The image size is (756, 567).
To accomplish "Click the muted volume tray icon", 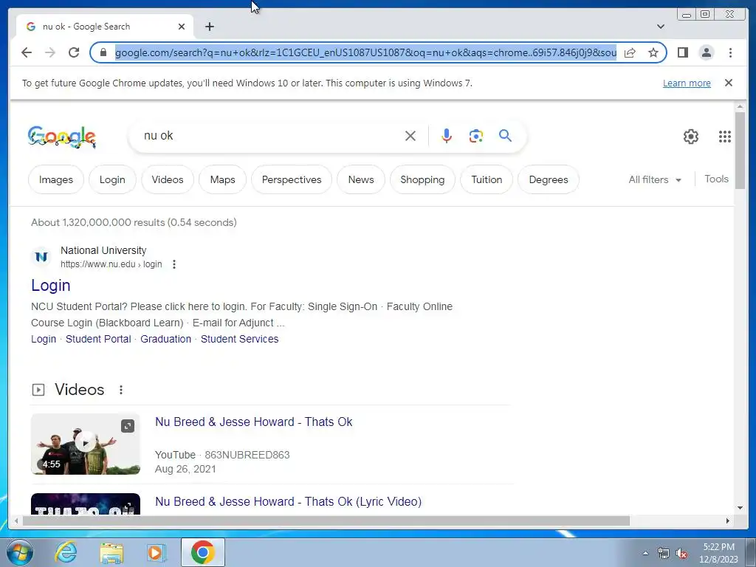I will pyautogui.click(x=681, y=554).
